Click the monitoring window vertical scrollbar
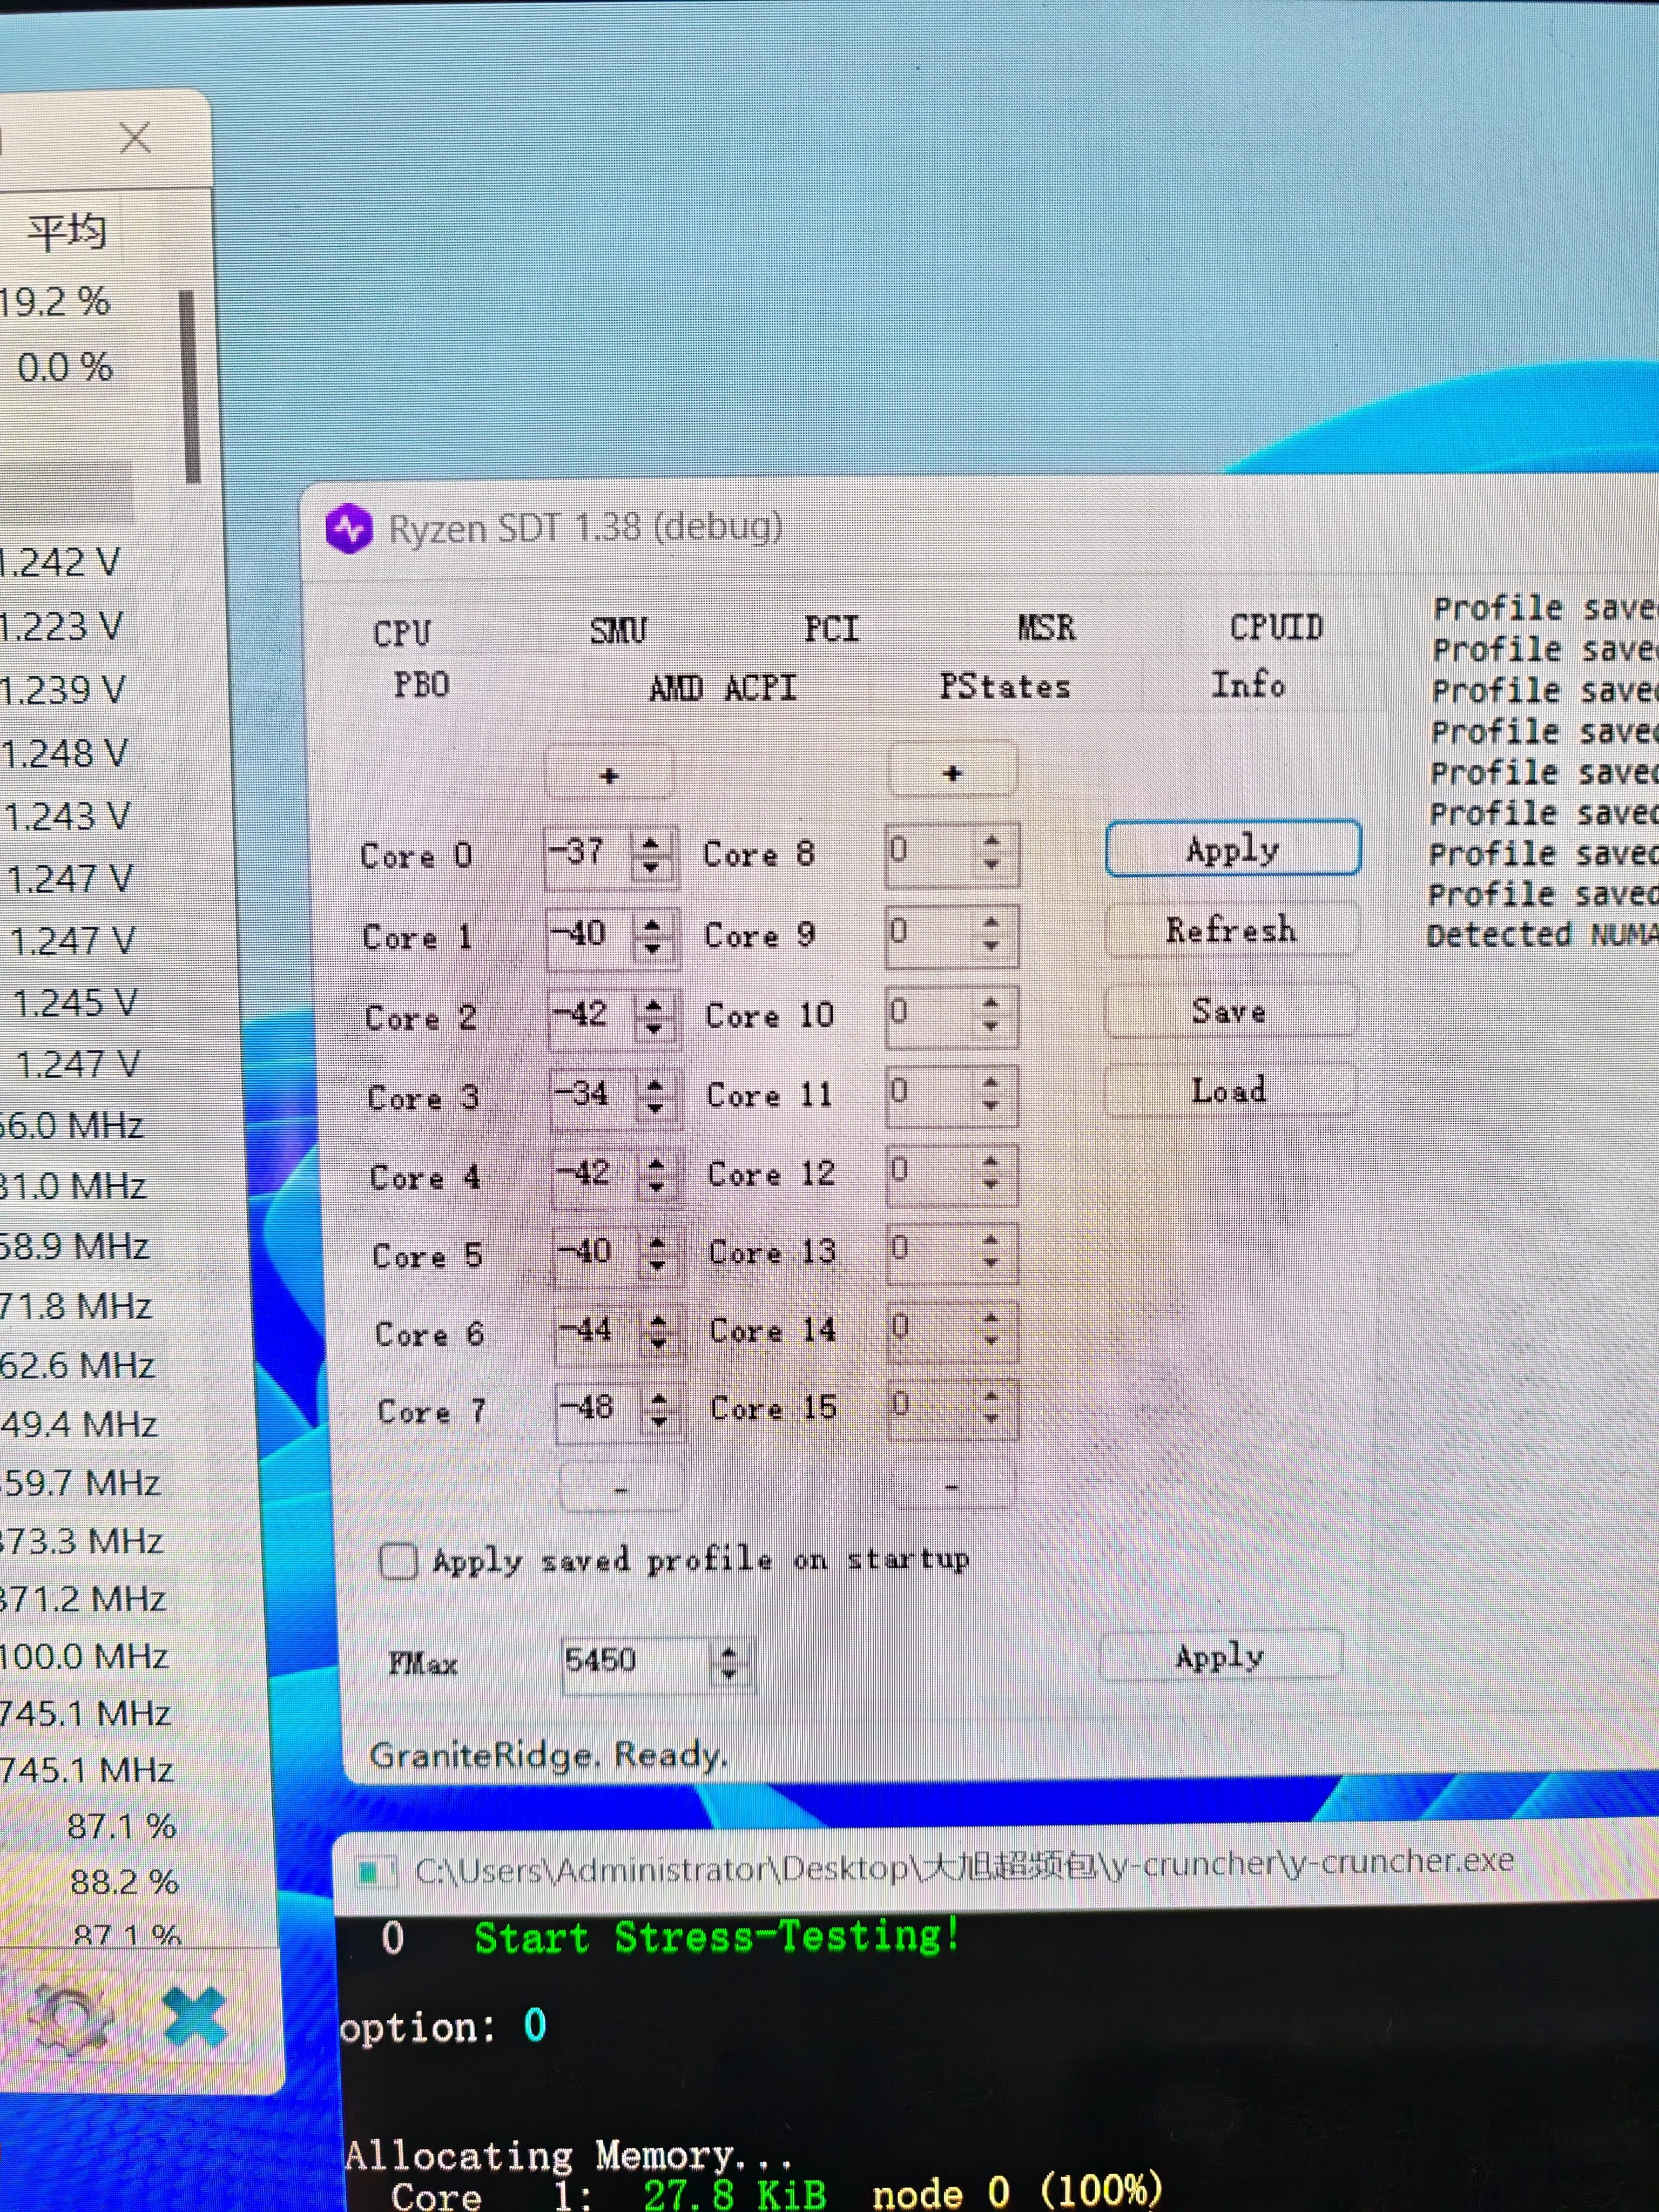The image size is (1659, 2212). [190, 386]
